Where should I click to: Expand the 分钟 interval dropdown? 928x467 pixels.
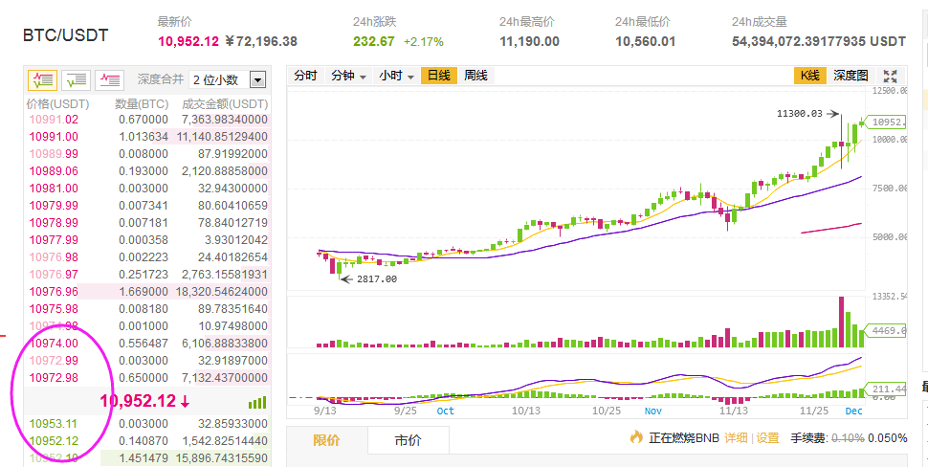tap(348, 76)
